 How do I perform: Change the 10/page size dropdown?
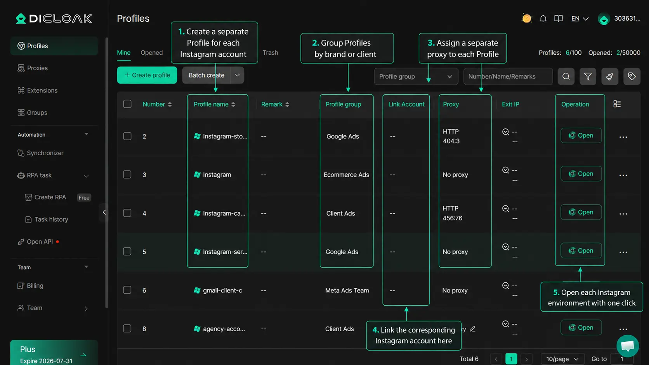[x=562, y=359]
